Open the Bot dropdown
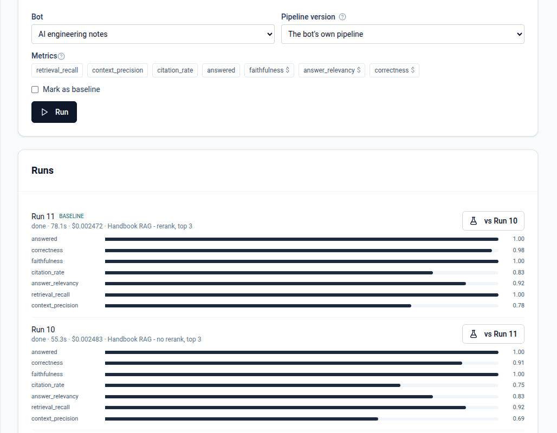 click(153, 34)
